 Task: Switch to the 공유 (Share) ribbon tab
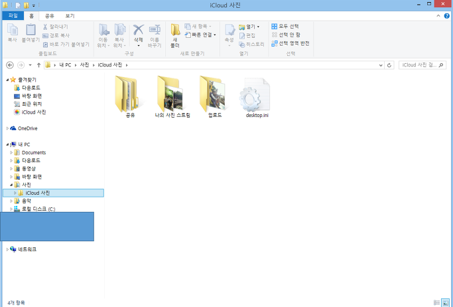(49, 16)
